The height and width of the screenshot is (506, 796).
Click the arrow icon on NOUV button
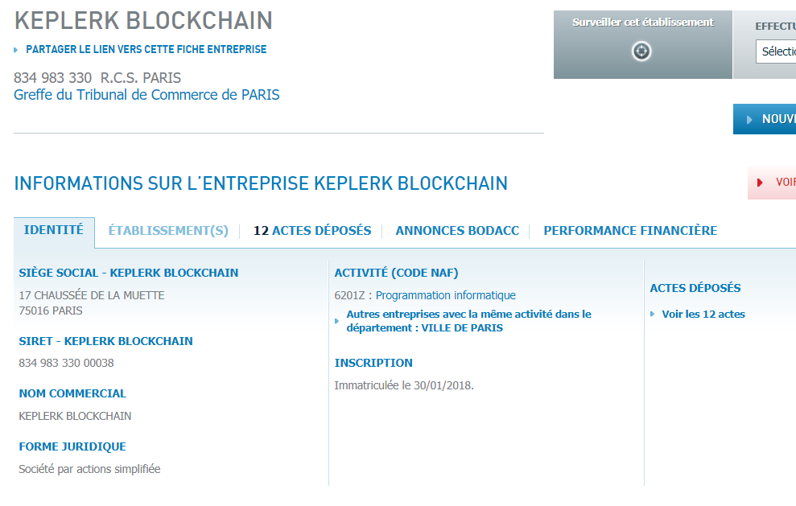click(x=749, y=120)
